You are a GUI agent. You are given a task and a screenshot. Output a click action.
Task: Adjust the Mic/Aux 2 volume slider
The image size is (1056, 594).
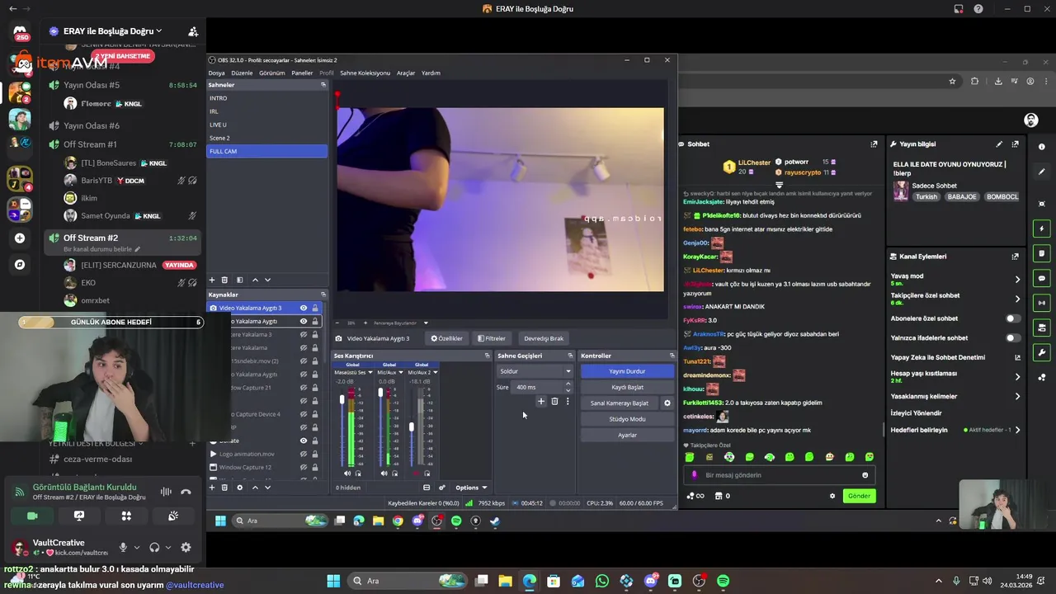point(411,427)
